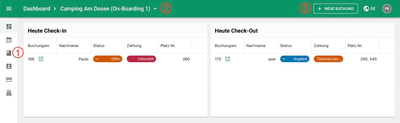Open the Angebot status dropdown

(x=295, y=59)
